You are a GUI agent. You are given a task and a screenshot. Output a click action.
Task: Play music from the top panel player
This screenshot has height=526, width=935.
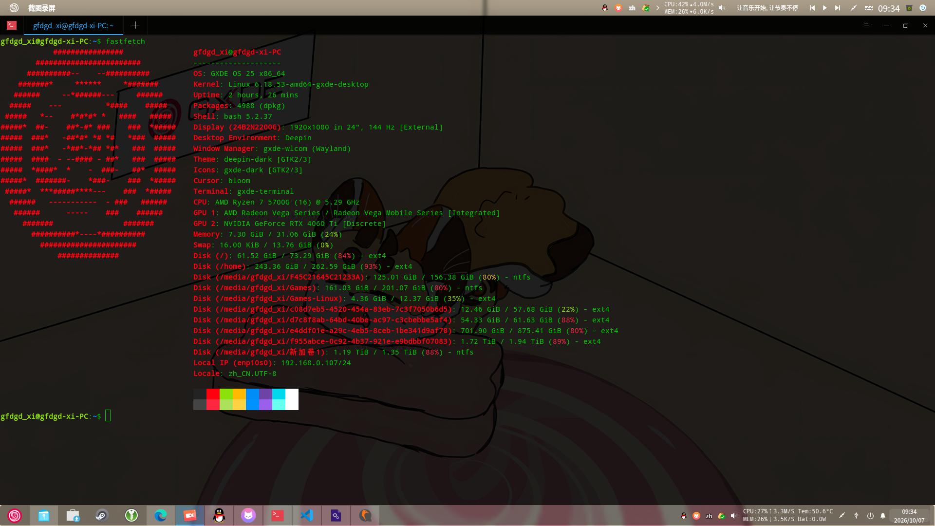click(x=824, y=8)
